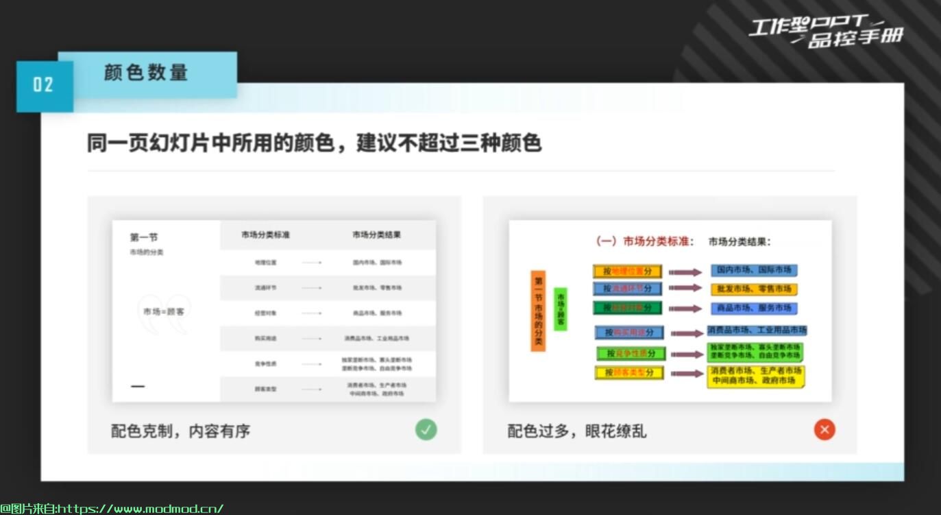The width and height of the screenshot is (941, 515).
Task: Click 商品市场、服务市场 cell in gray table
Action: (377, 313)
